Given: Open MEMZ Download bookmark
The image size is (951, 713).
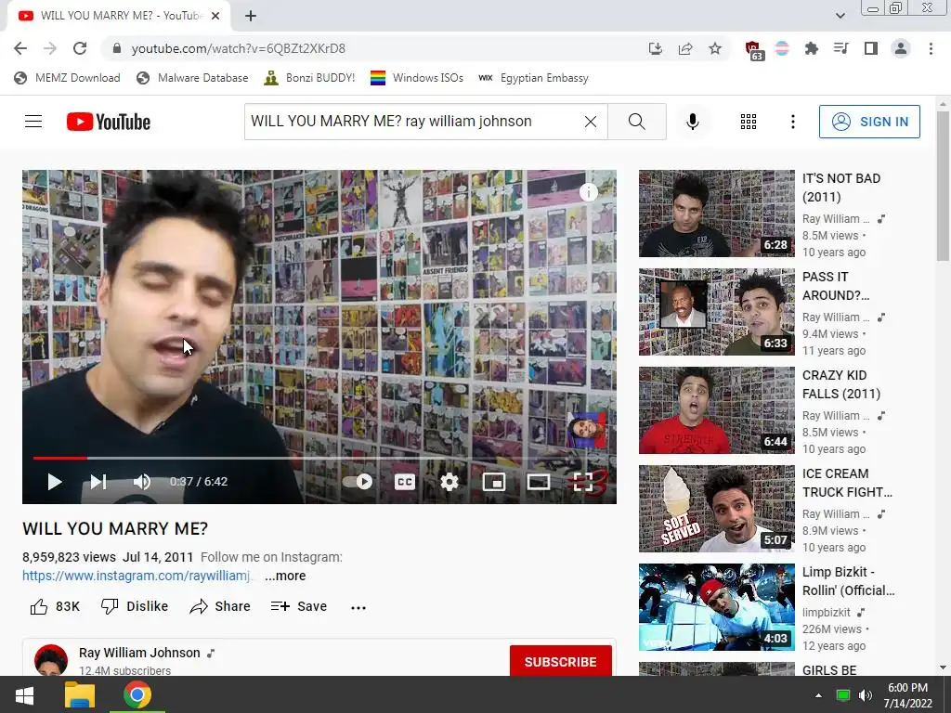Looking at the screenshot, I should point(67,78).
